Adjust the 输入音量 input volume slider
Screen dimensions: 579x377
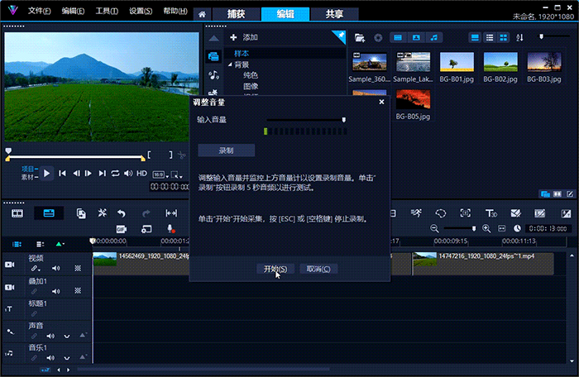point(343,120)
